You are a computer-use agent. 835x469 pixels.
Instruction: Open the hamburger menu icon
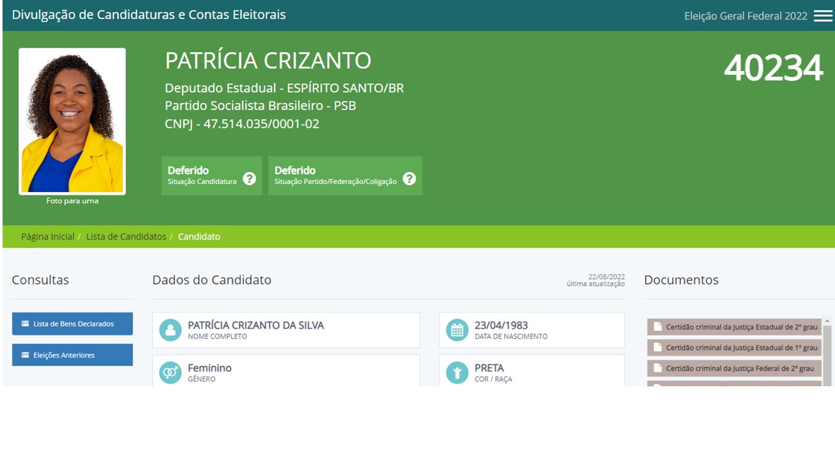[823, 16]
